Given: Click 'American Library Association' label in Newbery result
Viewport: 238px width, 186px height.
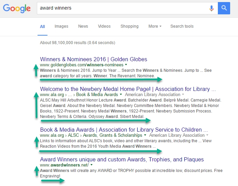Looking at the screenshot, I should pyautogui.click(x=153, y=94).
